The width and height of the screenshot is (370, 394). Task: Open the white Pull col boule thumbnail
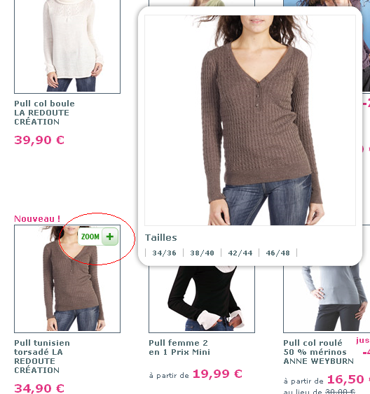tap(67, 46)
